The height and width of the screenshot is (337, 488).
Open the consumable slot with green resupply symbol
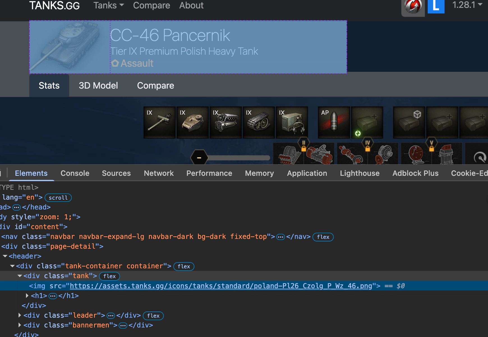(367, 122)
